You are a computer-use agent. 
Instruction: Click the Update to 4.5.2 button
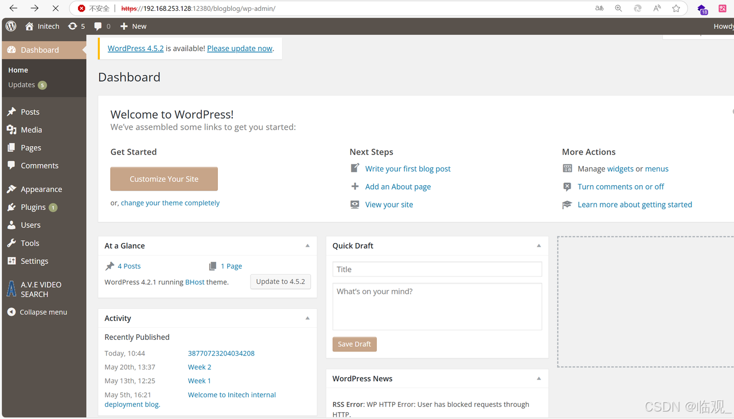pyautogui.click(x=280, y=281)
